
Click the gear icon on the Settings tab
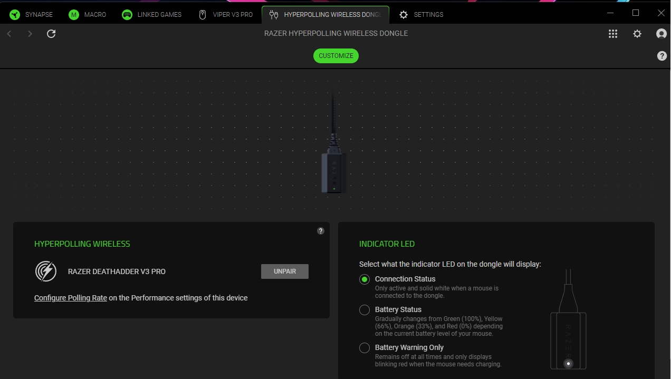[x=404, y=15]
